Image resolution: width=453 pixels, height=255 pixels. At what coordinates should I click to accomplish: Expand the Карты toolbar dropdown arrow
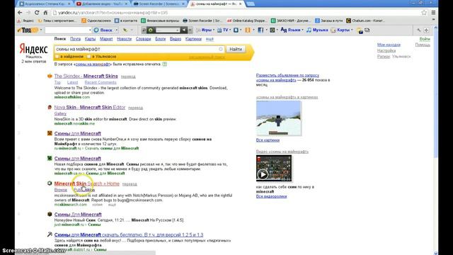pos(352,30)
